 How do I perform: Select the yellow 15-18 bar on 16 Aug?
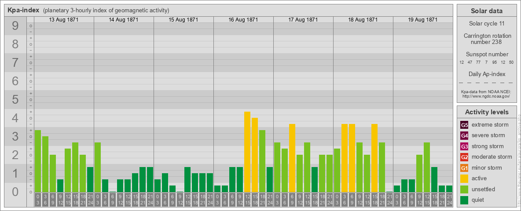[254, 155]
